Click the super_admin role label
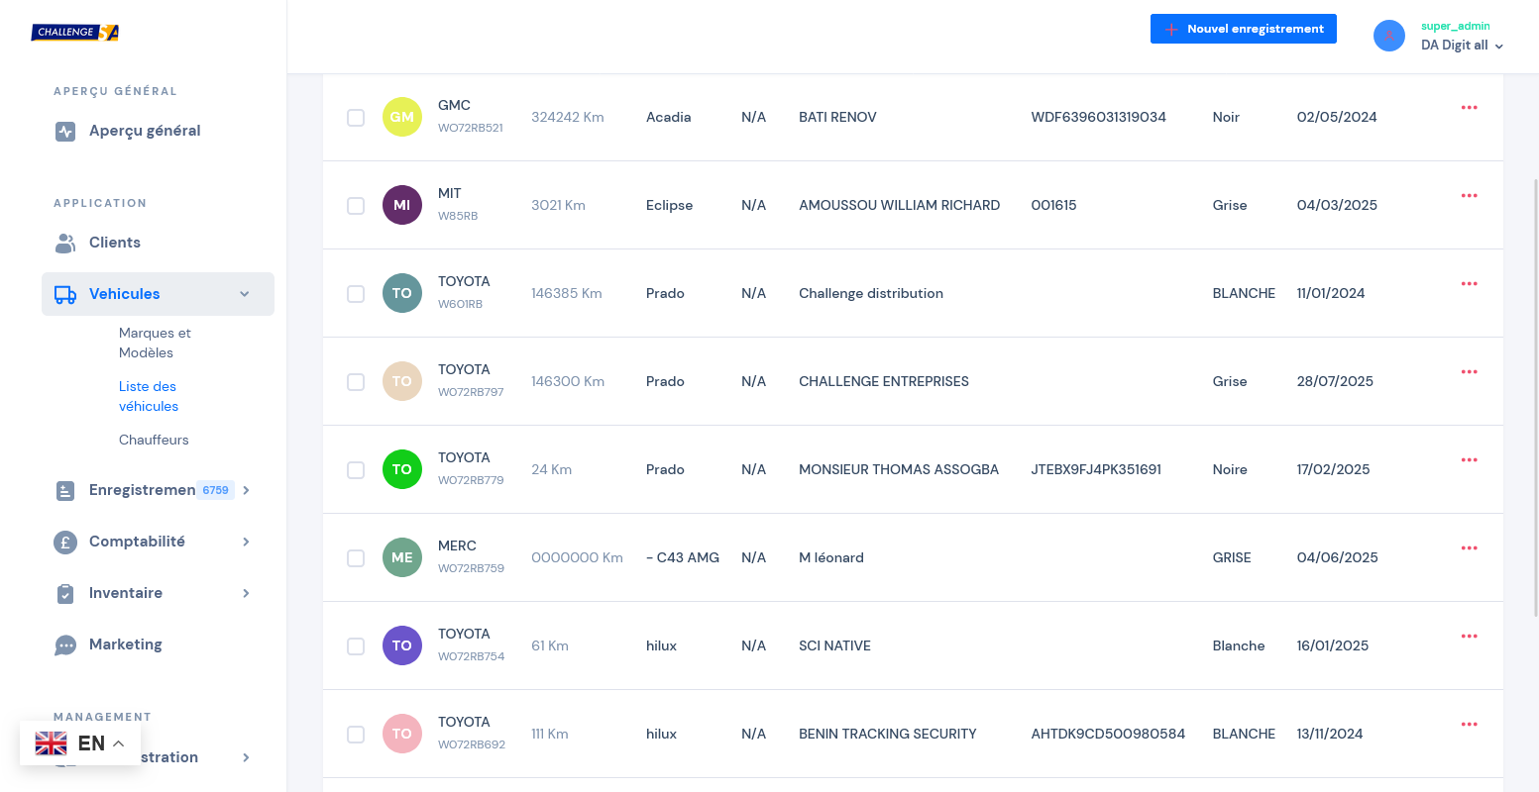1539x792 pixels. (x=1456, y=26)
